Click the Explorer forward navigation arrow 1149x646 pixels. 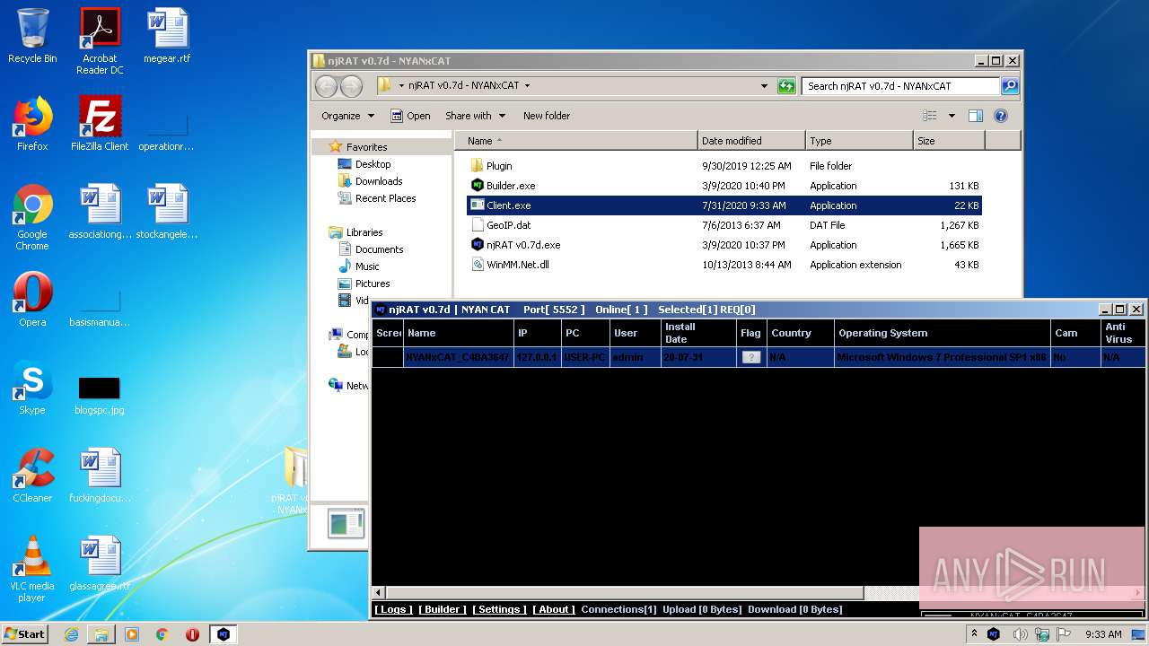pos(351,86)
